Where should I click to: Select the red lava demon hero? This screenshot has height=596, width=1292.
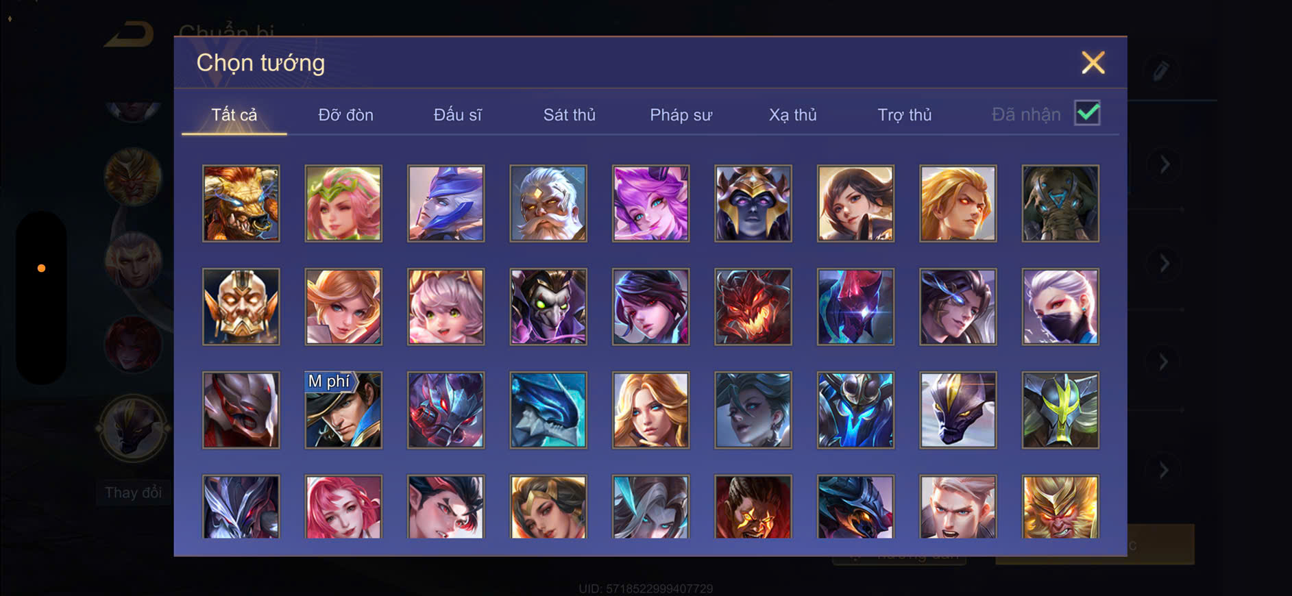pos(753,307)
